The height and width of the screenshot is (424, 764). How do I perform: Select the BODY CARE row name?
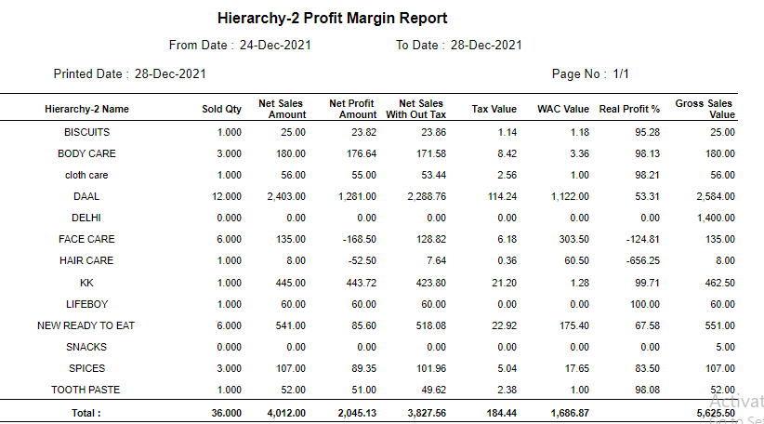[x=86, y=153]
